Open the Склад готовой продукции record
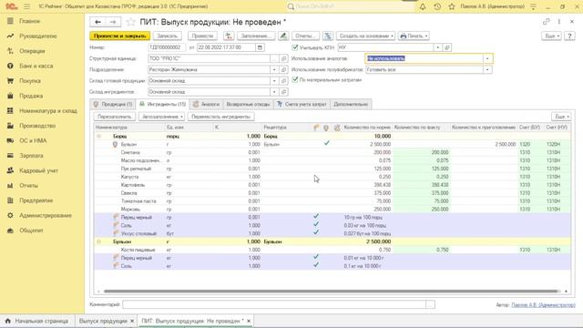The image size is (583, 328). 283,81
